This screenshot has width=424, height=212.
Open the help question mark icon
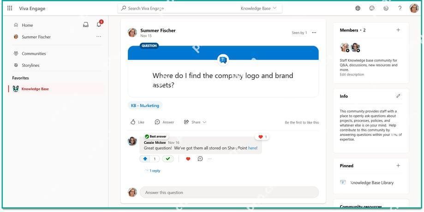point(400,8)
